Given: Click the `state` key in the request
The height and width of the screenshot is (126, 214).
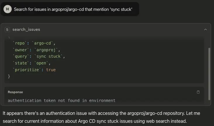Looking at the screenshot, I should pyautogui.click(x=21, y=63).
